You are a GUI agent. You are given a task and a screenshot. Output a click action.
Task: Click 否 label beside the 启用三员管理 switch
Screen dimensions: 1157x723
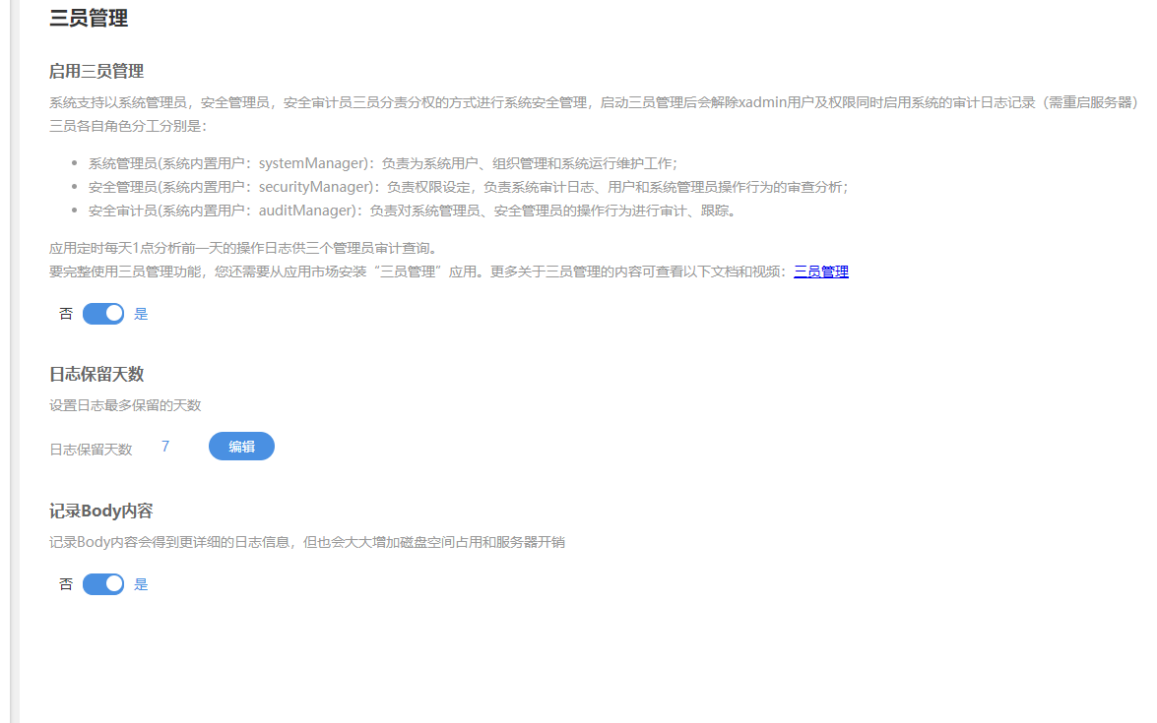pos(65,313)
